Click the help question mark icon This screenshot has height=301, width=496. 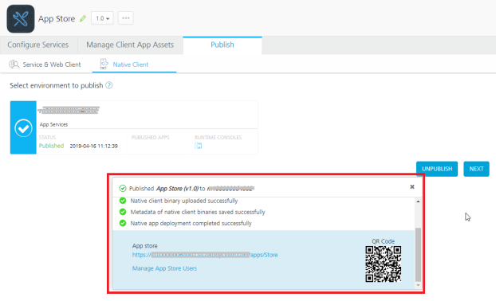point(108,85)
